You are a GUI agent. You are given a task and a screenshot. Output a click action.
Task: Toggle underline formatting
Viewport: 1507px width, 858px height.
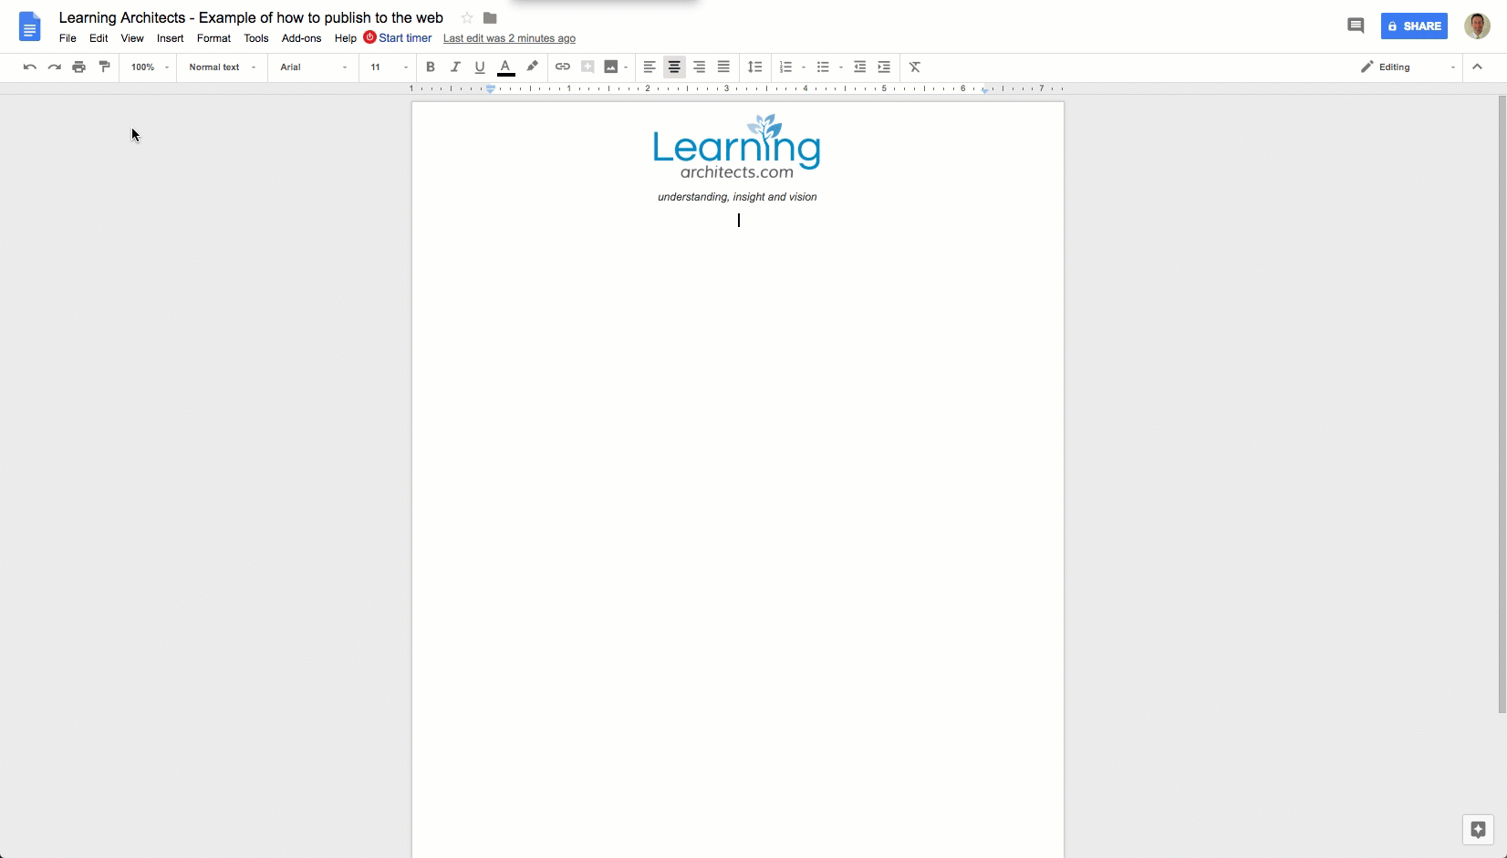pyautogui.click(x=480, y=67)
